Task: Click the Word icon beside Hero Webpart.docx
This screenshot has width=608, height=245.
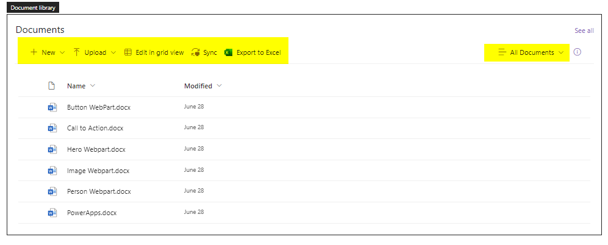Action: pyautogui.click(x=52, y=149)
